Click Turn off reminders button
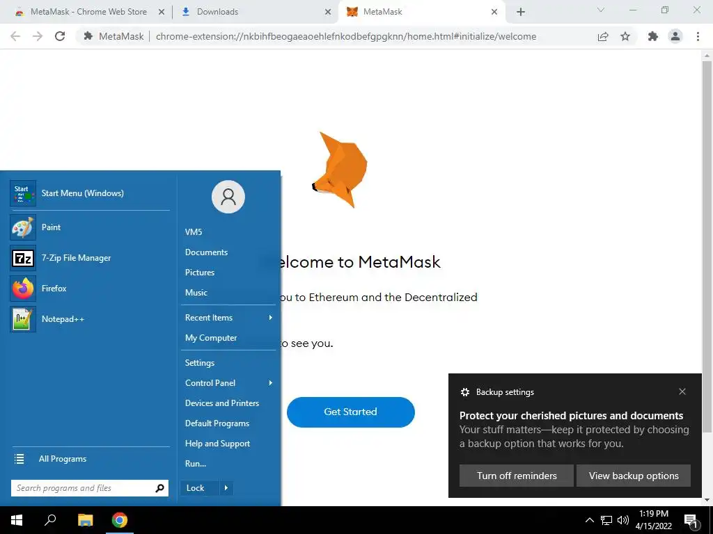713x534 pixels. (x=517, y=476)
